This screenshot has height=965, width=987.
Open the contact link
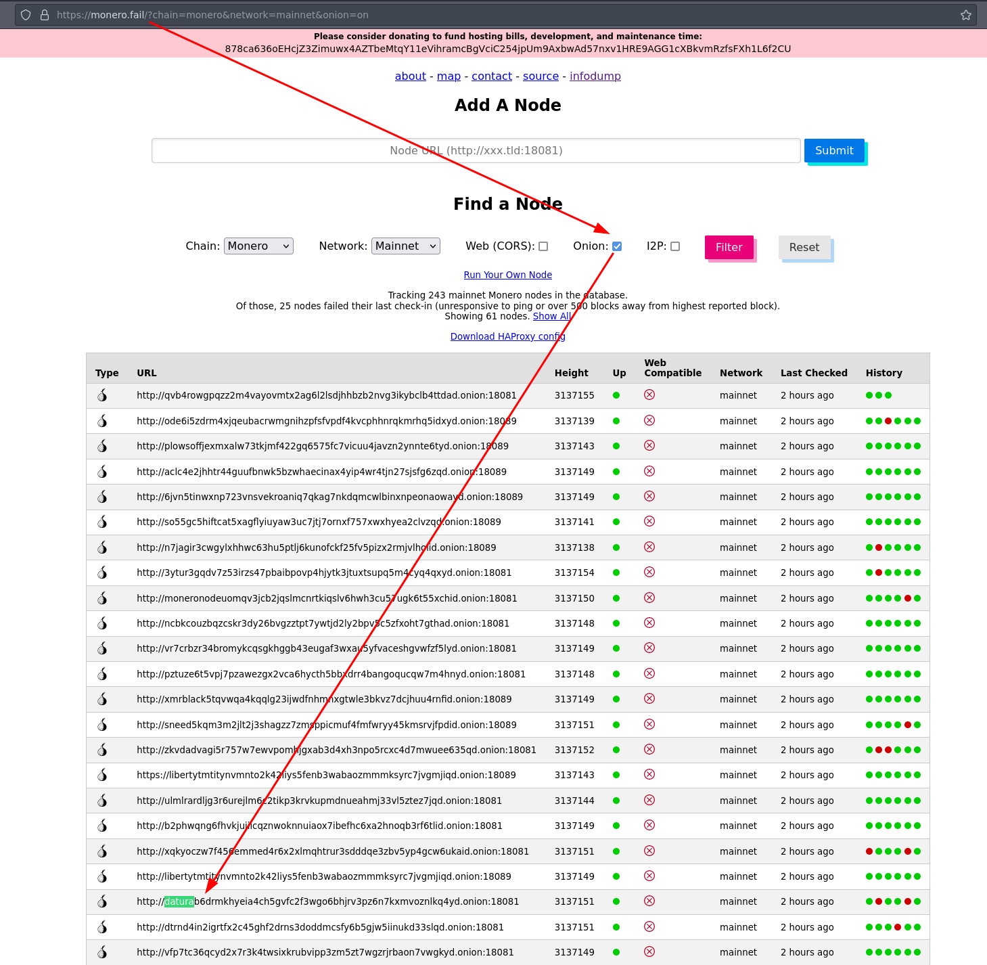(x=492, y=76)
